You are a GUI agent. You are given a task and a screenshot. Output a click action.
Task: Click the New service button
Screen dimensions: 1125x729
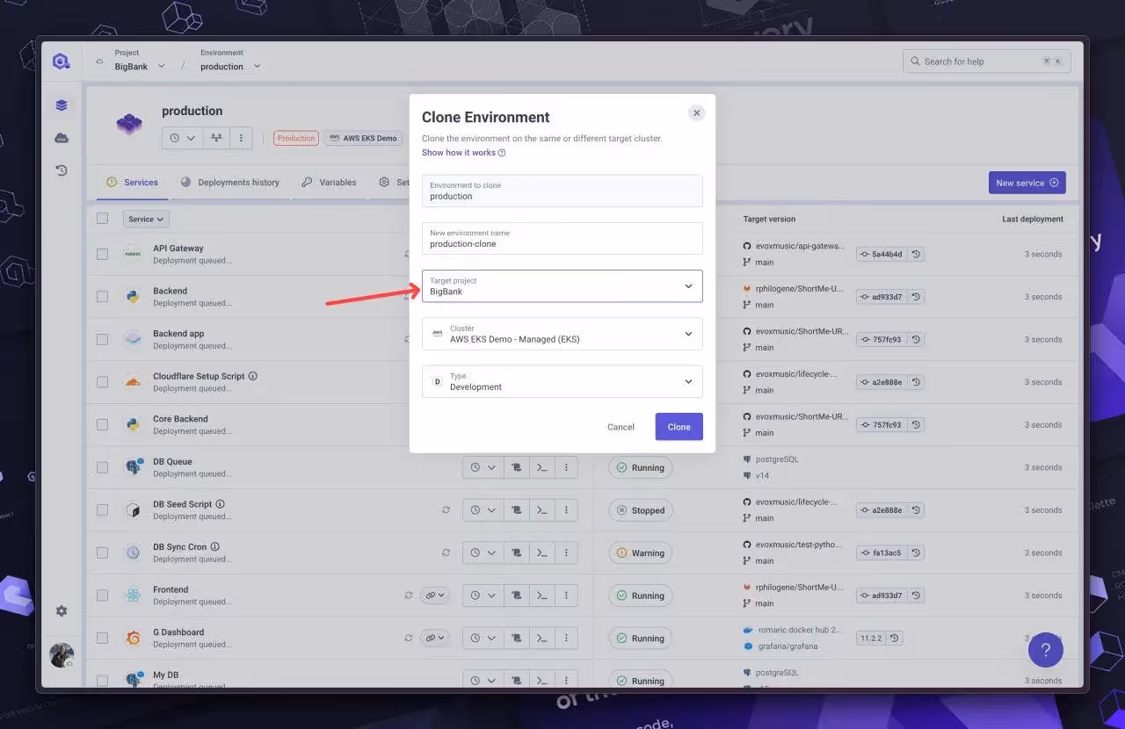click(x=1027, y=183)
